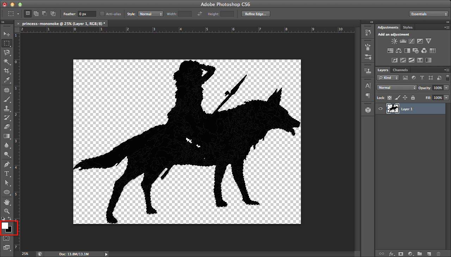Open the collapsed 3D panel icon
This screenshot has width=451, height=257.
368,110
